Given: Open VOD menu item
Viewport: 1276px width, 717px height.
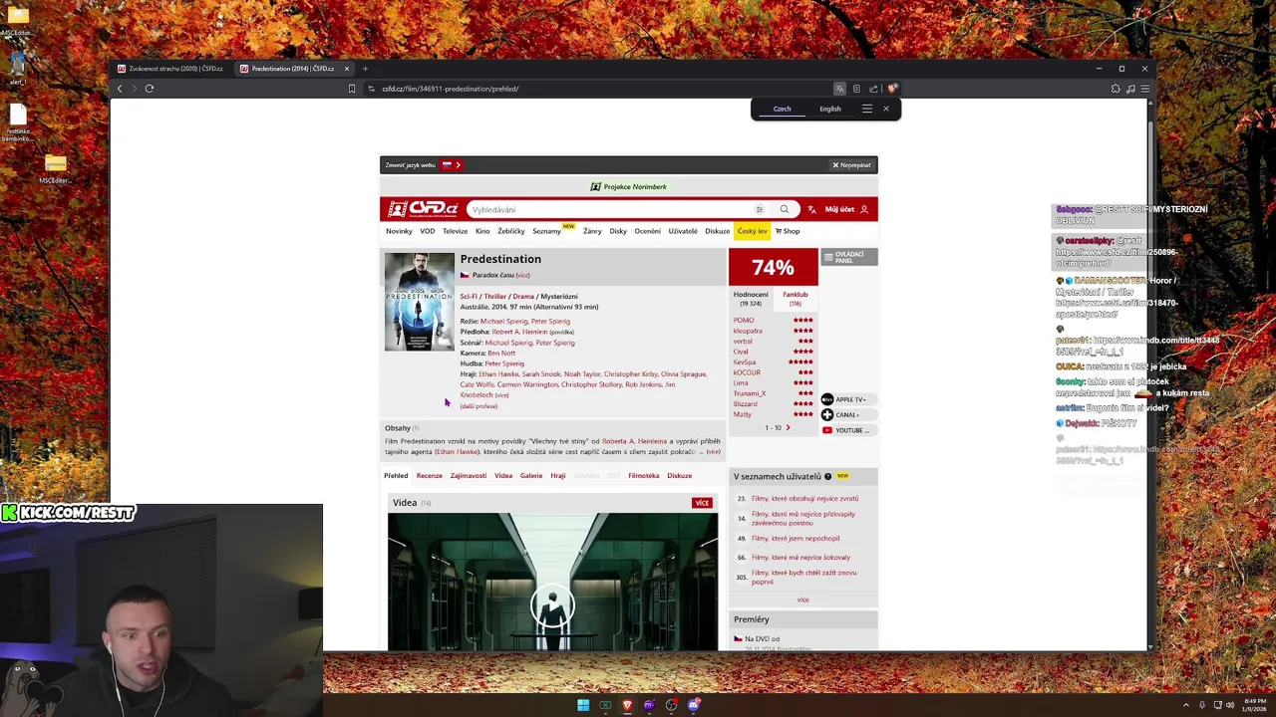Looking at the screenshot, I should point(428,231).
